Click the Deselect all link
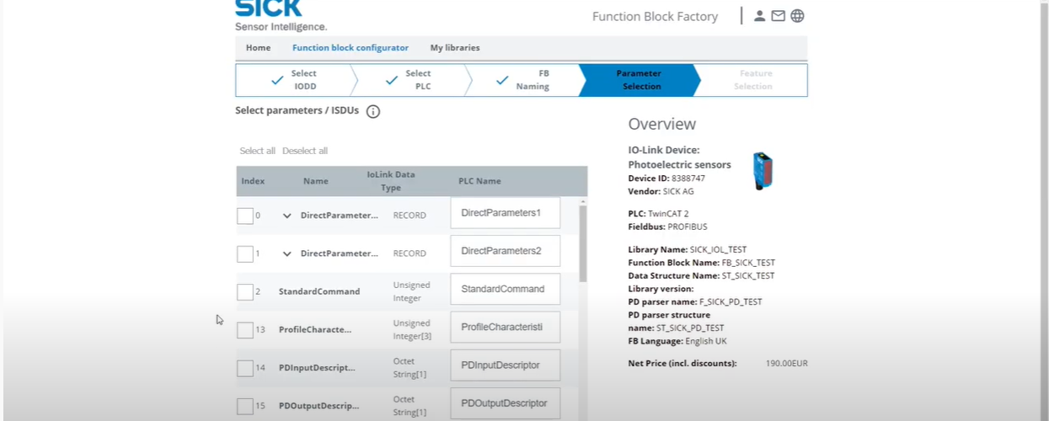Image resolution: width=1049 pixels, height=421 pixels. pyautogui.click(x=305, y=151)
